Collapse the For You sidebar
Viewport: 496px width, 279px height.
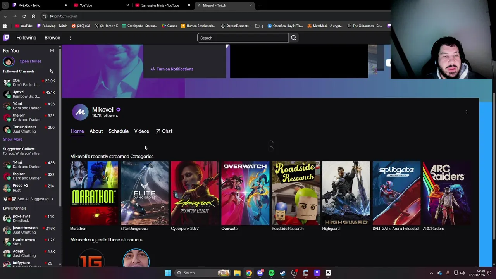click(x=52, y=50)
